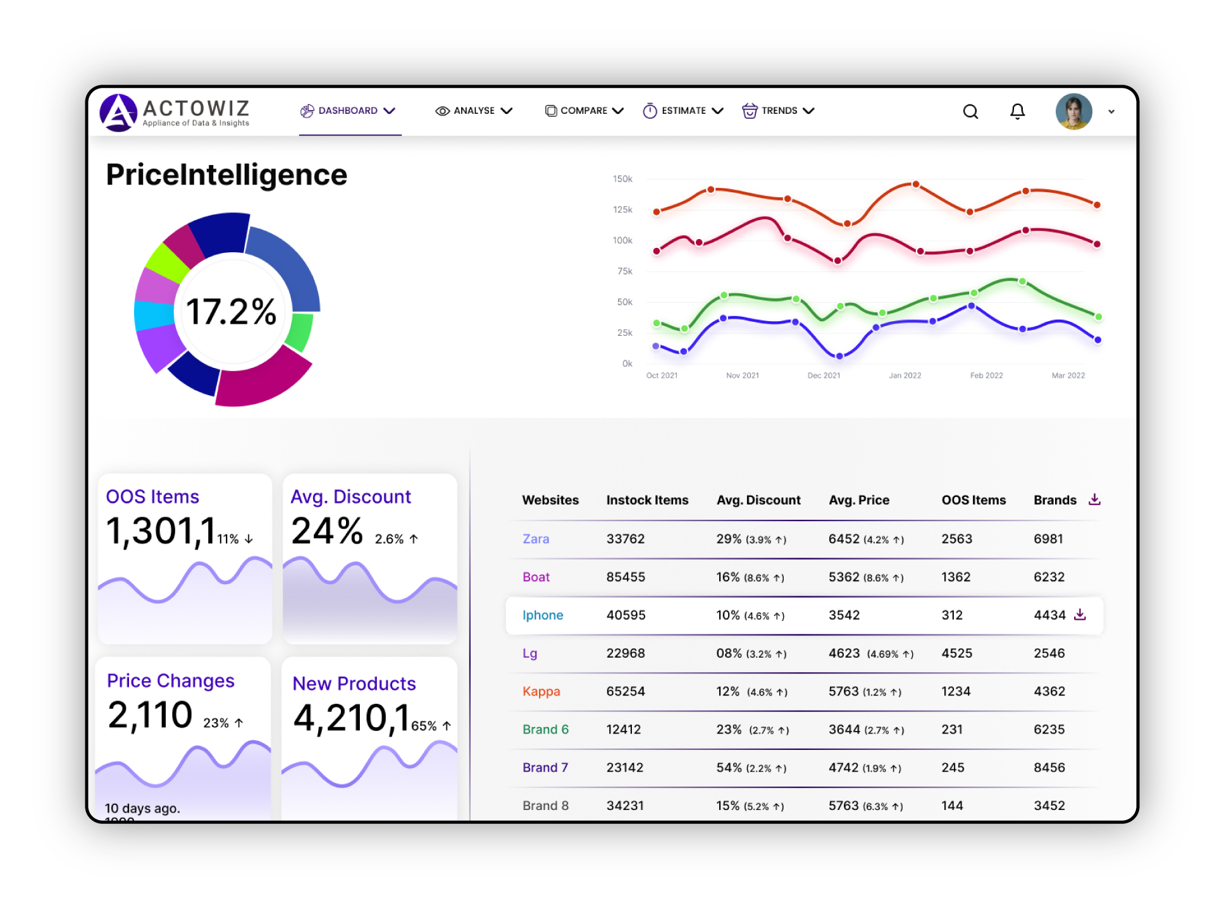Open notifications bell
The height and width of the screenshot is (908, 1224).
(1017, 112)
